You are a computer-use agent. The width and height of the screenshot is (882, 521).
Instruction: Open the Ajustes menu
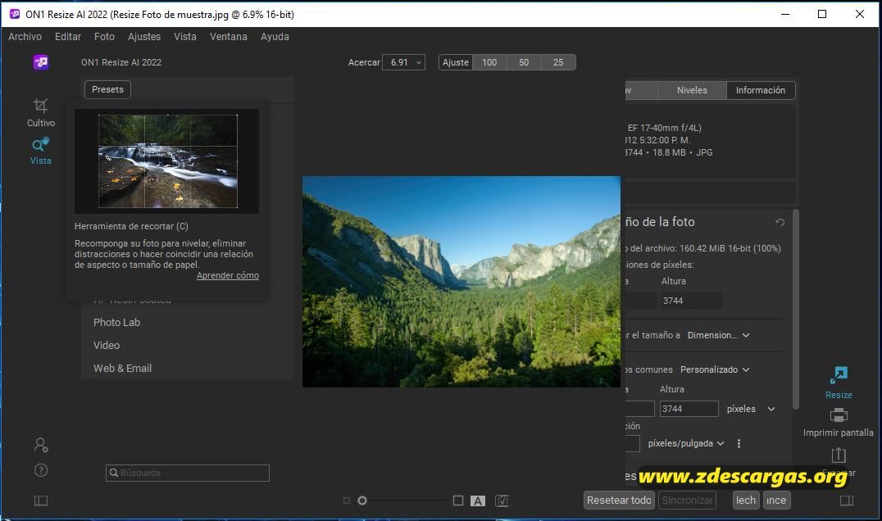(x=144, y=37)
